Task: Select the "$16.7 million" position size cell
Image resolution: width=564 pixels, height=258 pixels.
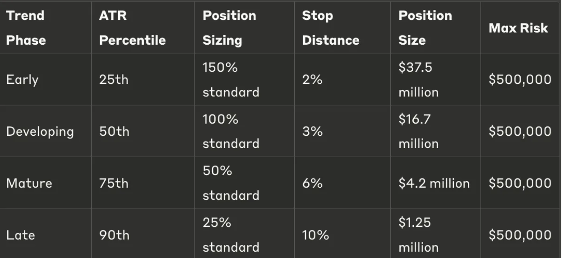Action: (x=418, y=132)
